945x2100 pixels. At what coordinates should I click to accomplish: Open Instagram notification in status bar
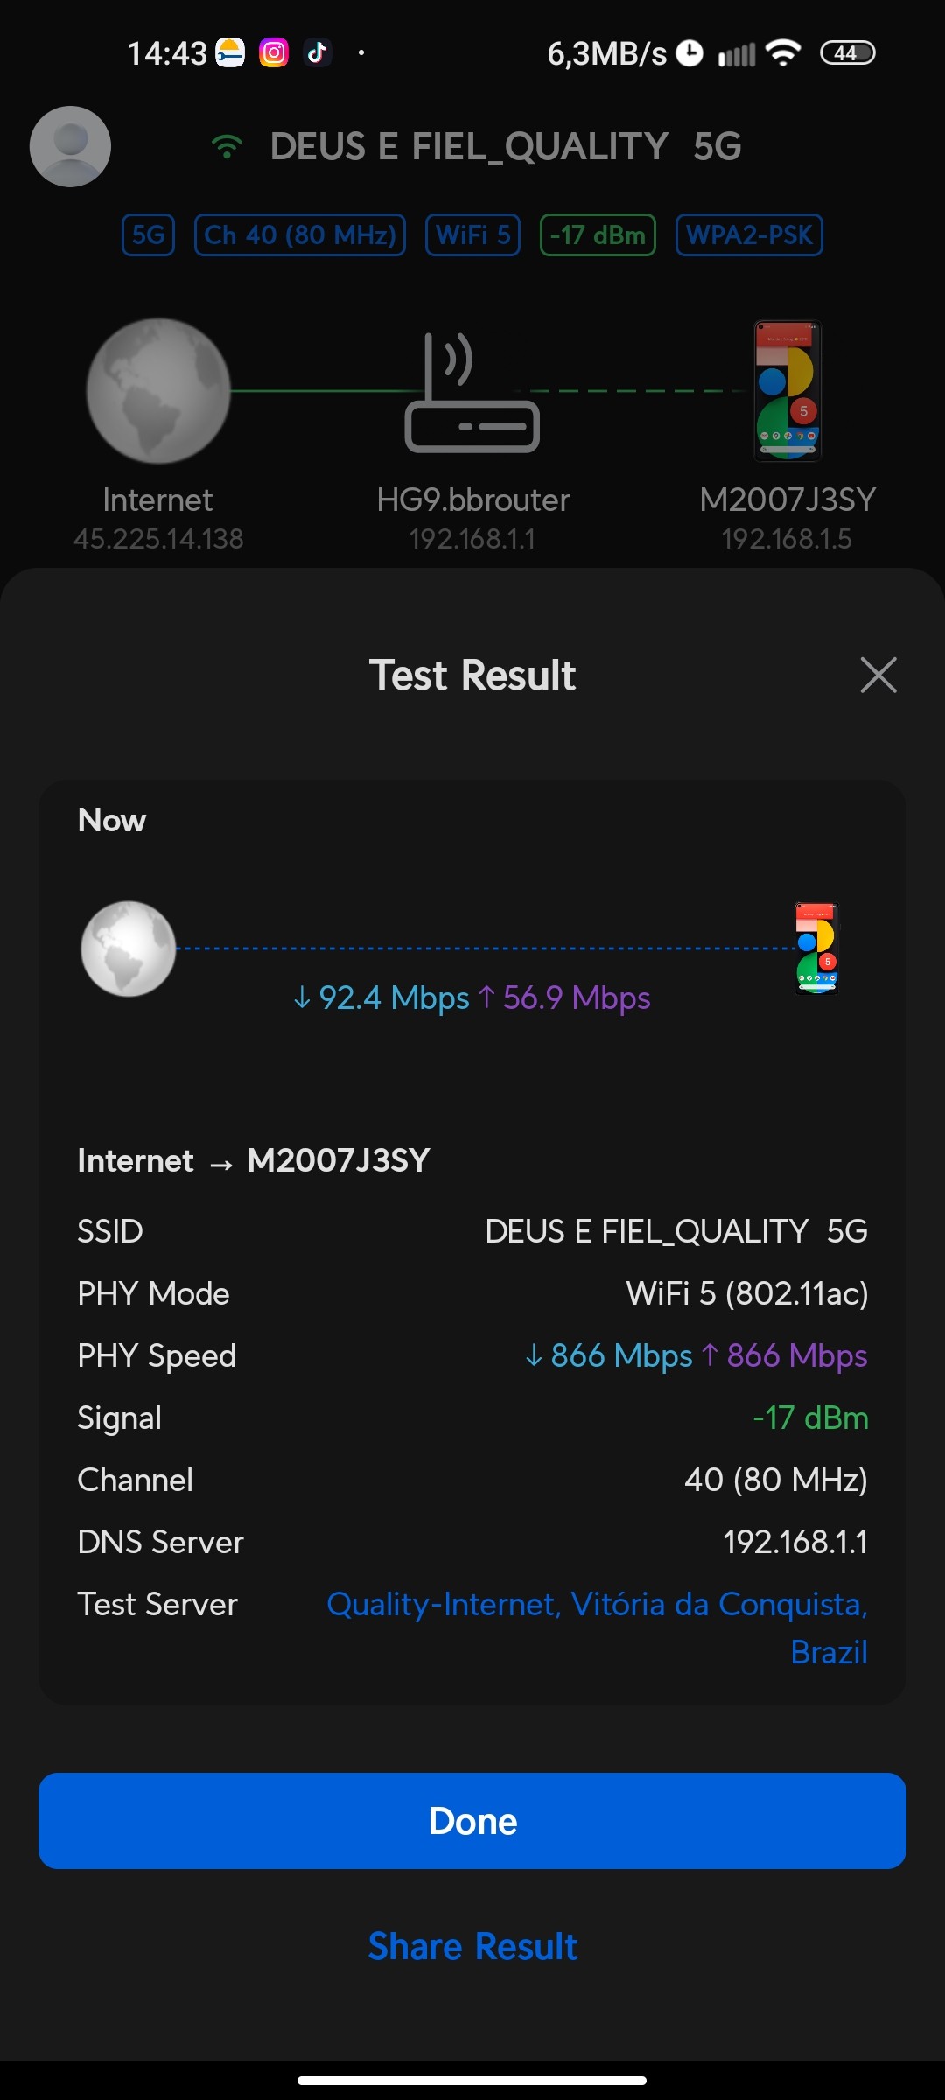coord(274,53)
